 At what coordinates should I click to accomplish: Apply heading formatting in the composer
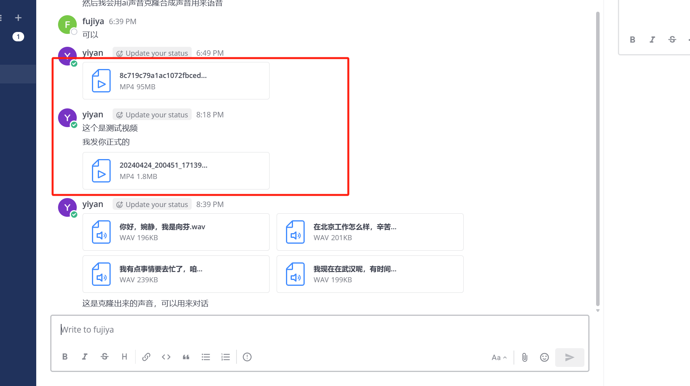[124, 356]
